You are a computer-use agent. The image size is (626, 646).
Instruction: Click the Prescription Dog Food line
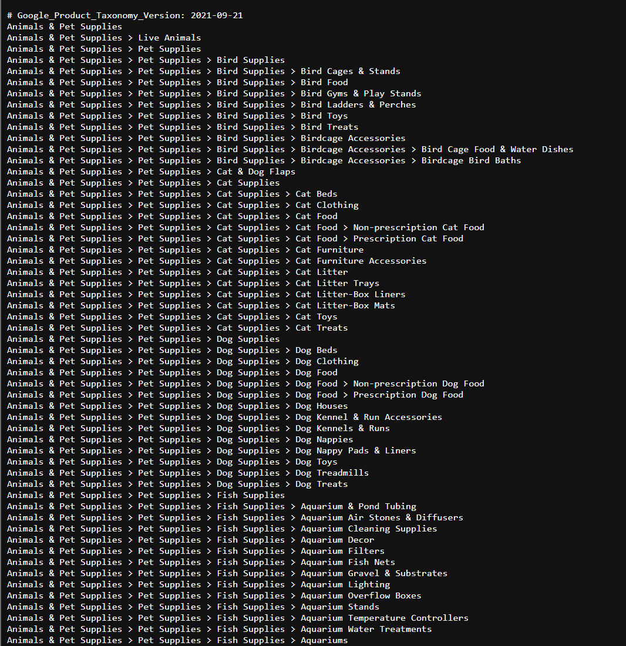point(235,395)
